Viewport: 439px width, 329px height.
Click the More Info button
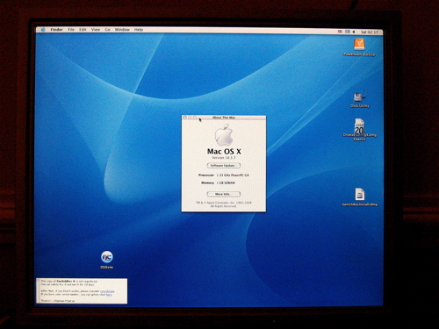[224, 194]
